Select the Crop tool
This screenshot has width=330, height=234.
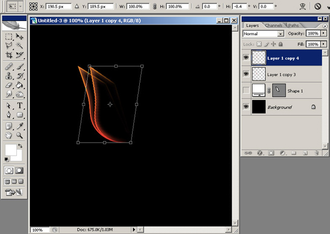(8, 55)
